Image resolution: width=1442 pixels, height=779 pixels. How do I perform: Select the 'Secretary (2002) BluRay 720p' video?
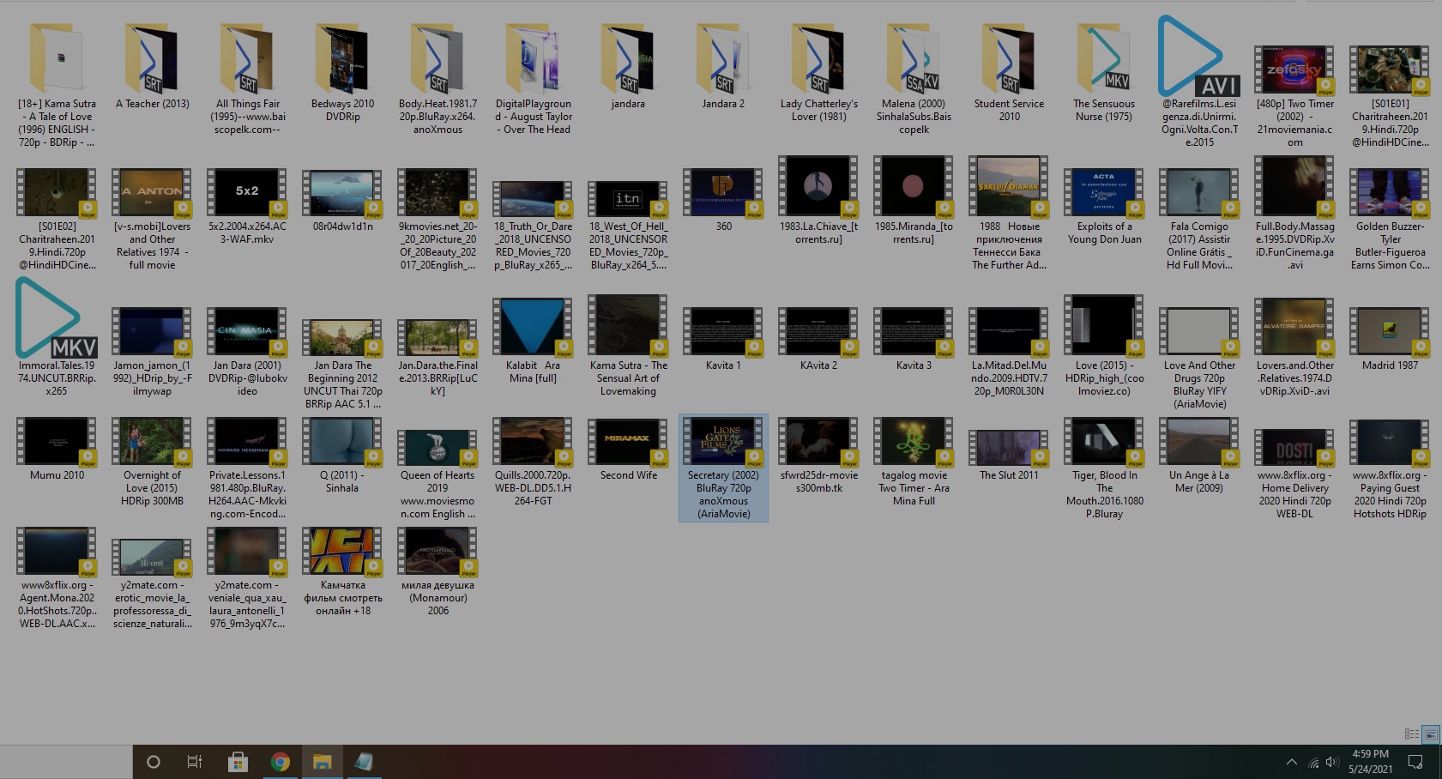pos(723,468)
